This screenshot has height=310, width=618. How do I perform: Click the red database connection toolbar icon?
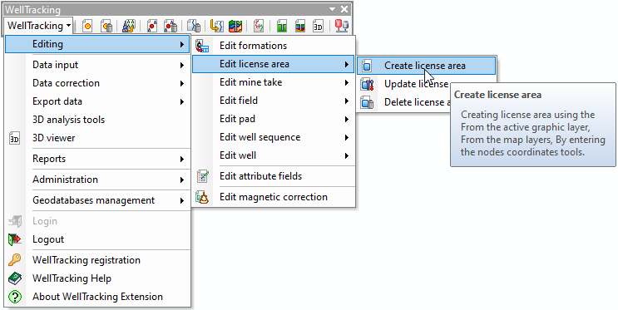(341, 27)
